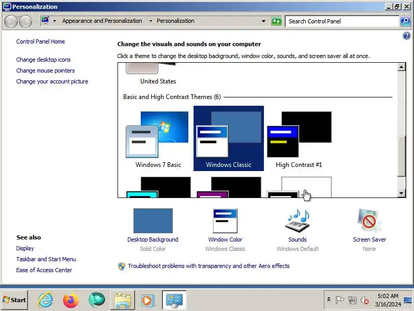Viewport: 414px width, 311px height.
Task: Click the Control Panel icon in address bar
Action: click(x=45, y=21)
